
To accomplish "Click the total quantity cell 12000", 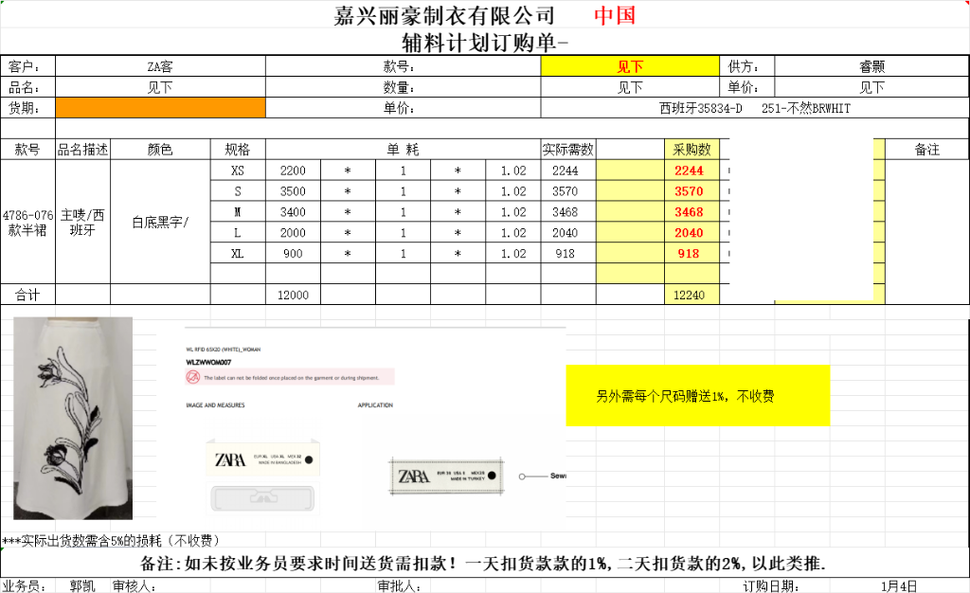I will point(293,295).
